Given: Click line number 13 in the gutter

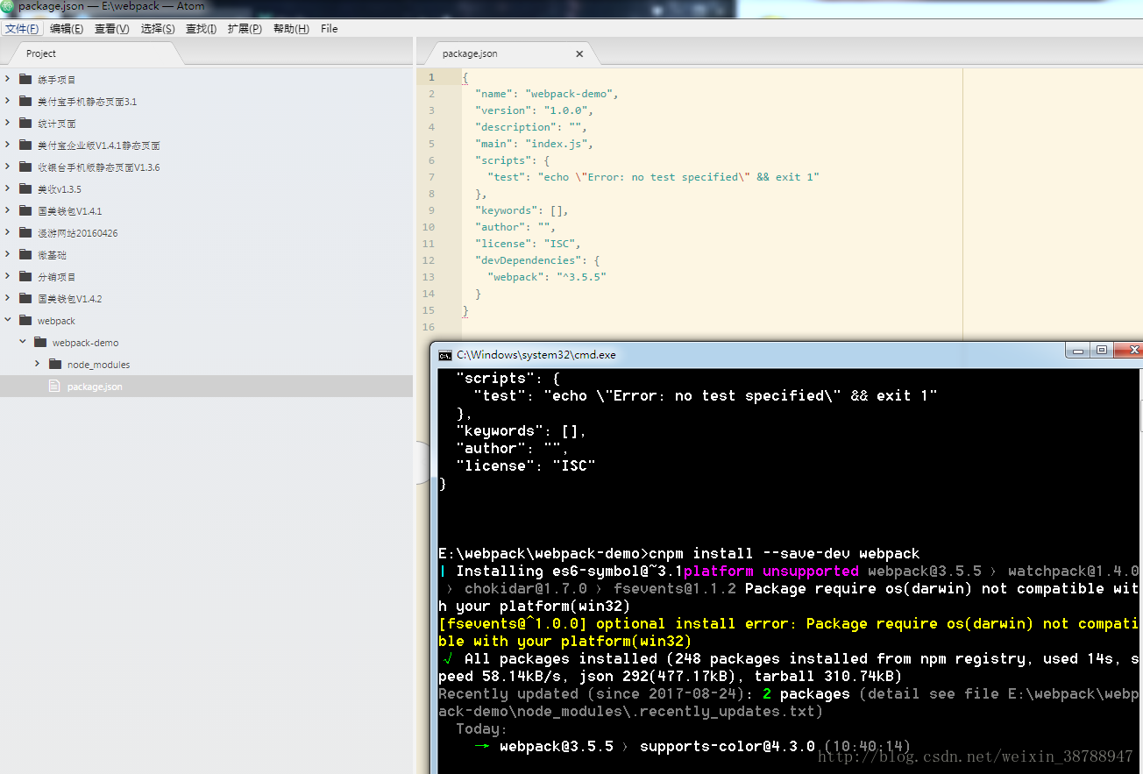Looking at the screenshot, I should click(429, 277).
